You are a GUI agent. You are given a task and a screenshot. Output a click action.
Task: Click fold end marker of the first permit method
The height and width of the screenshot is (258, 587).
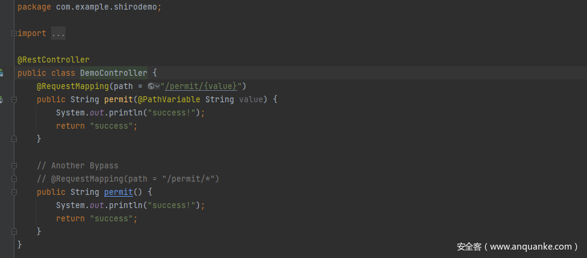pyautogui.click(x=14, y=139)
